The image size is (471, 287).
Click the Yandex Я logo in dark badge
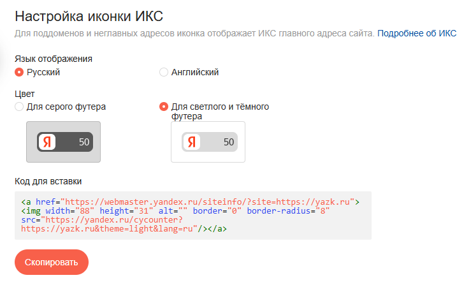pyautogui.click(x=47, y=142)
